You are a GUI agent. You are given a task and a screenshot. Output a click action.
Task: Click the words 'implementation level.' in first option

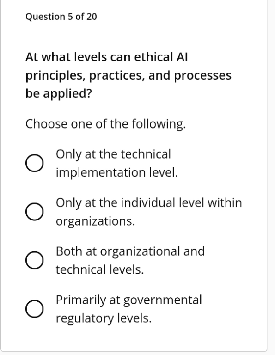click(116, 173)
